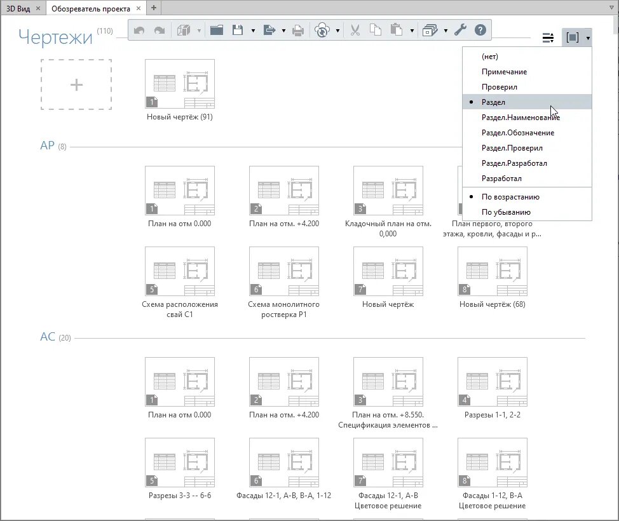Open План на отм. +8.550 thumbnail

388,382
